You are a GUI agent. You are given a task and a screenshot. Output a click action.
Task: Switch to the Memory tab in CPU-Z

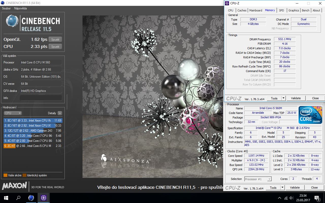pyautogui.click(x=270, y=10)
